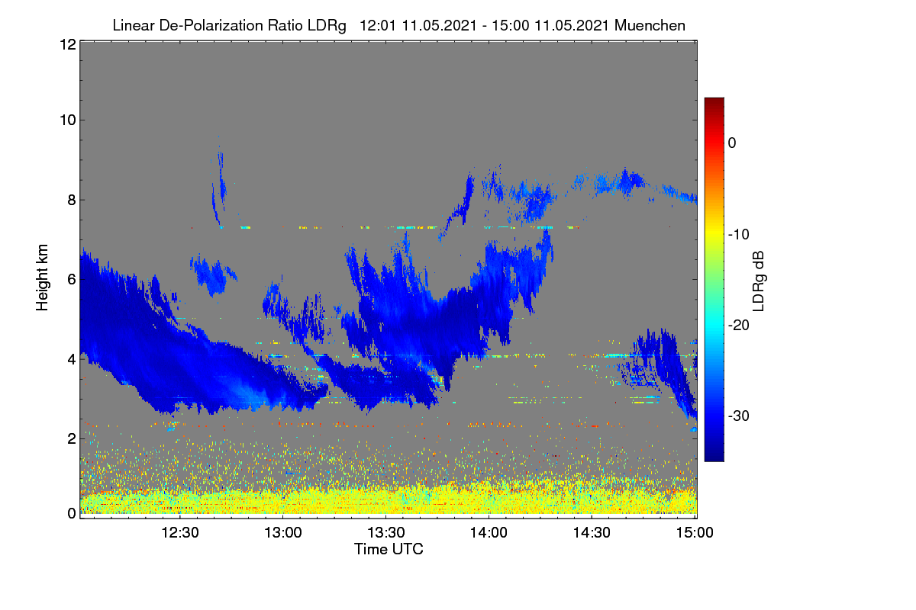Click the dark red top of the colorbar
This screenshot has height=610, width=916.
[x=714, y=103]
